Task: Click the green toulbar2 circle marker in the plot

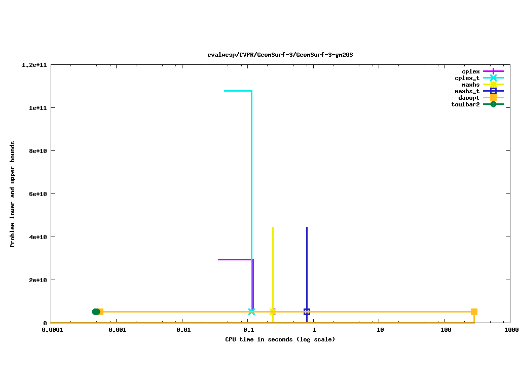Action: pos(96,312)
